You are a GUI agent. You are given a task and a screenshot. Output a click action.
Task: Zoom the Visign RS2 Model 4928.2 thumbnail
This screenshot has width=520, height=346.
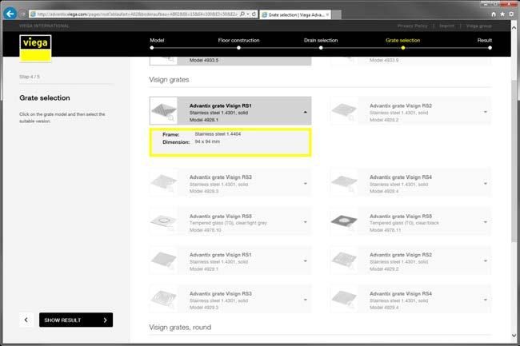tap(344, 110)
